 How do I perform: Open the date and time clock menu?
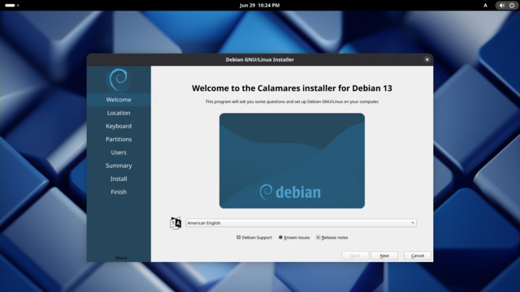[x=260, y=6]
